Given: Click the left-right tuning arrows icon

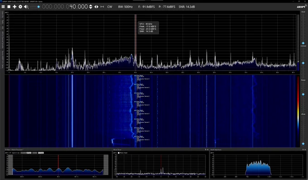Looking at the screenshot, I should tap(96, 7).
